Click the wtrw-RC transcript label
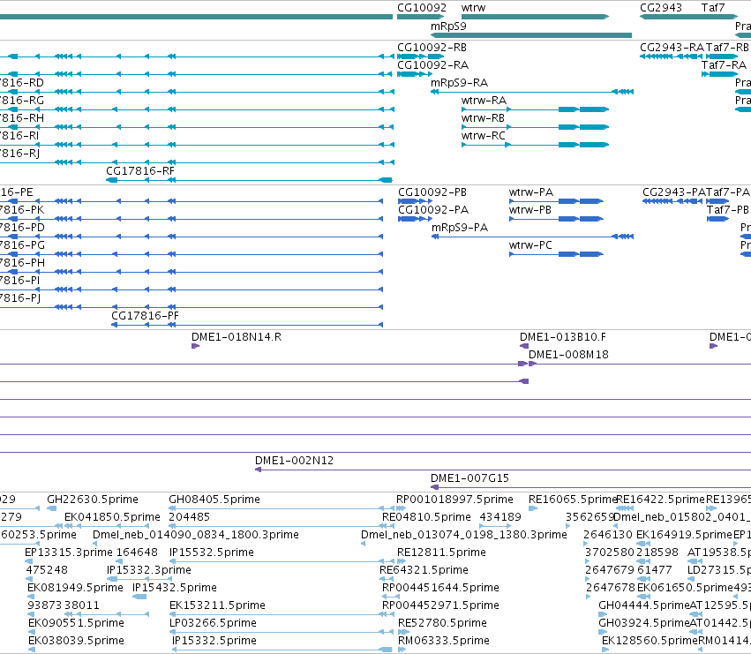751x654 pixels. click(484, 136)
